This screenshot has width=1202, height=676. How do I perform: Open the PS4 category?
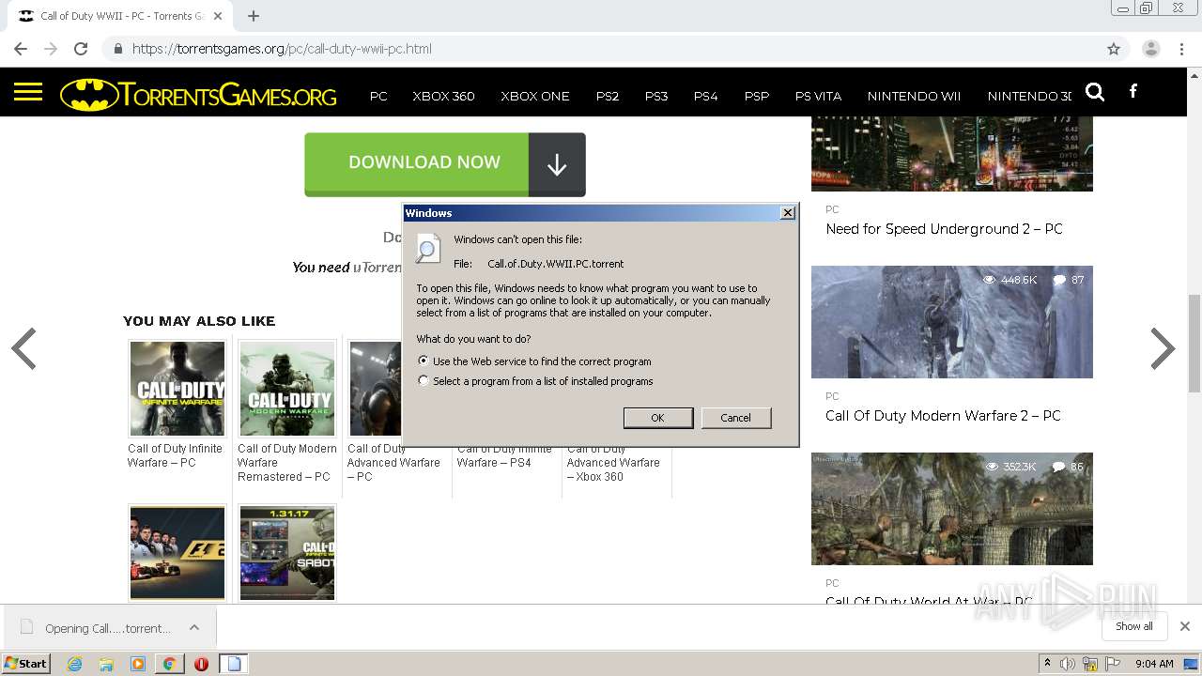(705, 96)
